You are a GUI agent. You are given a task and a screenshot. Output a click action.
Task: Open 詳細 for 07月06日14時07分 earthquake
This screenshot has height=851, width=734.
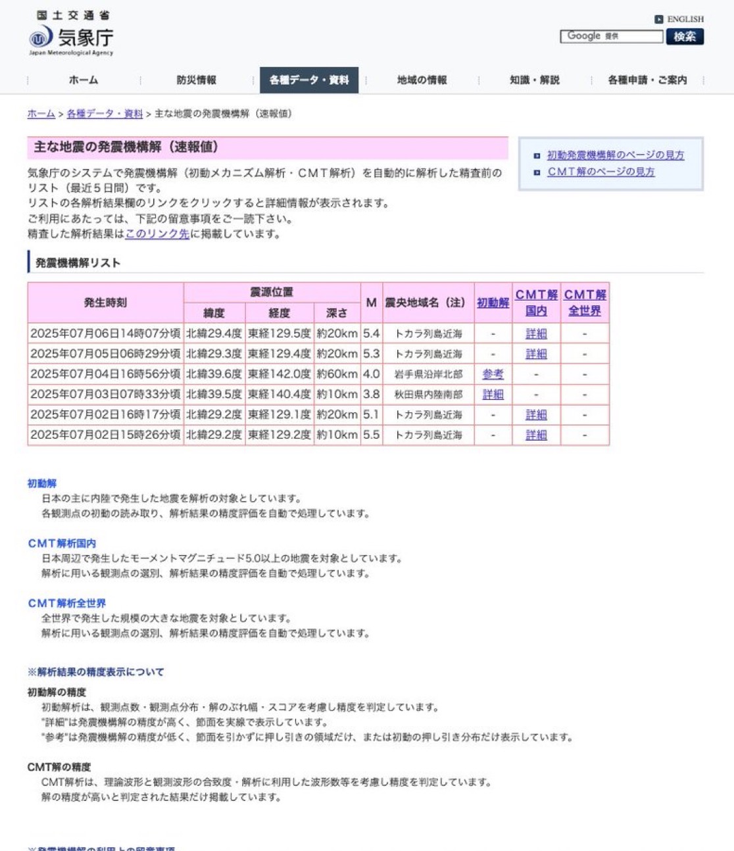pos(536,334)
